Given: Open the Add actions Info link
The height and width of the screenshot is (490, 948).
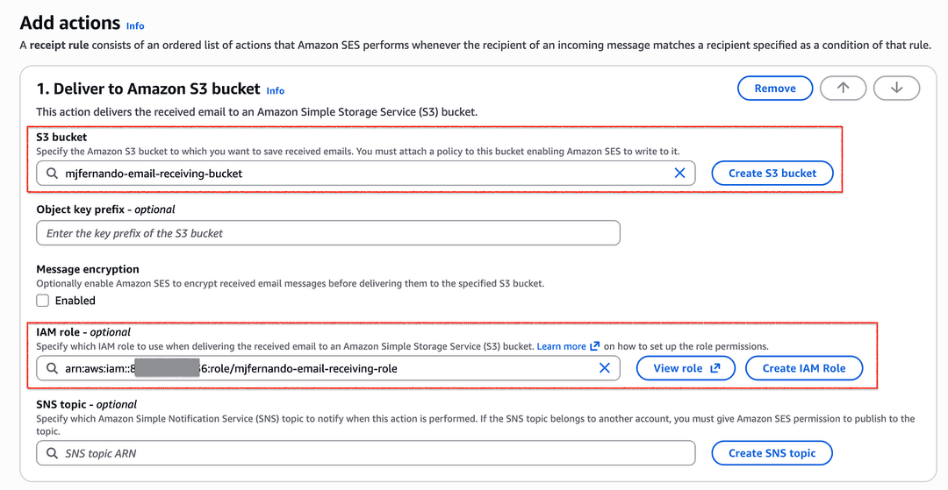Looking at the screenshot, I should click(135, 26).
